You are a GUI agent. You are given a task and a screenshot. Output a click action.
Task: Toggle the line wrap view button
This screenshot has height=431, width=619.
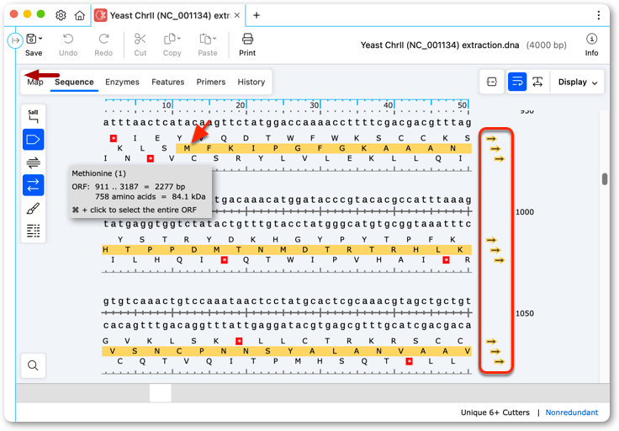click(517, 82)
